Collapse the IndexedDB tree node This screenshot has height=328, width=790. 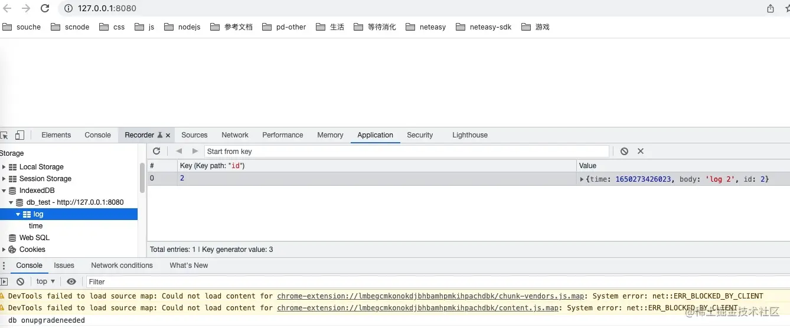coord(4,191)
